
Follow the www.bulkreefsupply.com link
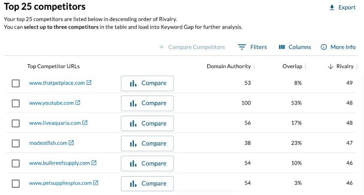(x=60, y=163)
